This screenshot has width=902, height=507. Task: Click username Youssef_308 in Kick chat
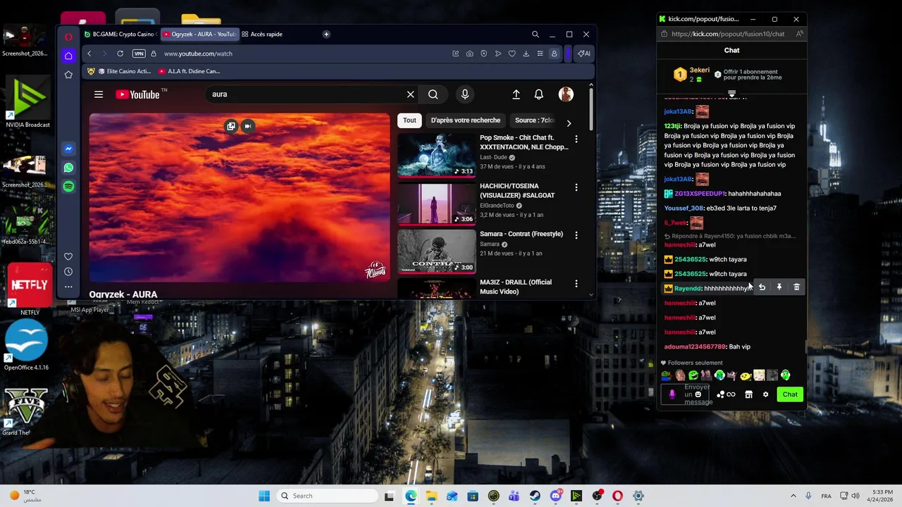(684, 208)
